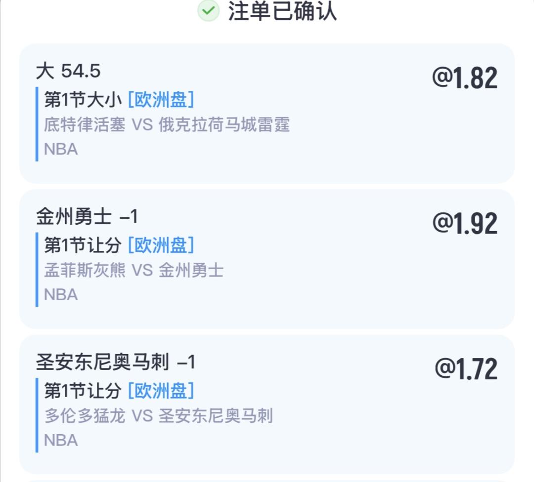Open 欧洲盘 link in the 圣安东尼奥马刺 card
This screenshot has height=482, width=534.
tap(161, 391)
